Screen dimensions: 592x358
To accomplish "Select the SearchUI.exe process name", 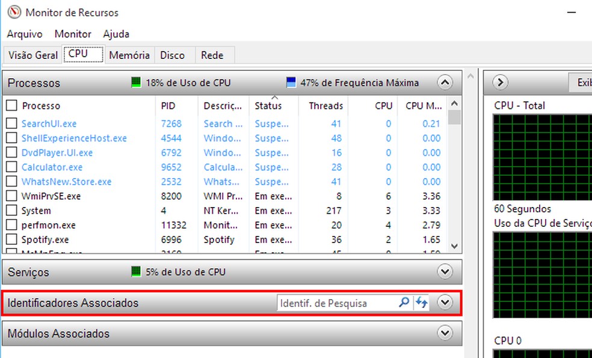I will [49, 123].
